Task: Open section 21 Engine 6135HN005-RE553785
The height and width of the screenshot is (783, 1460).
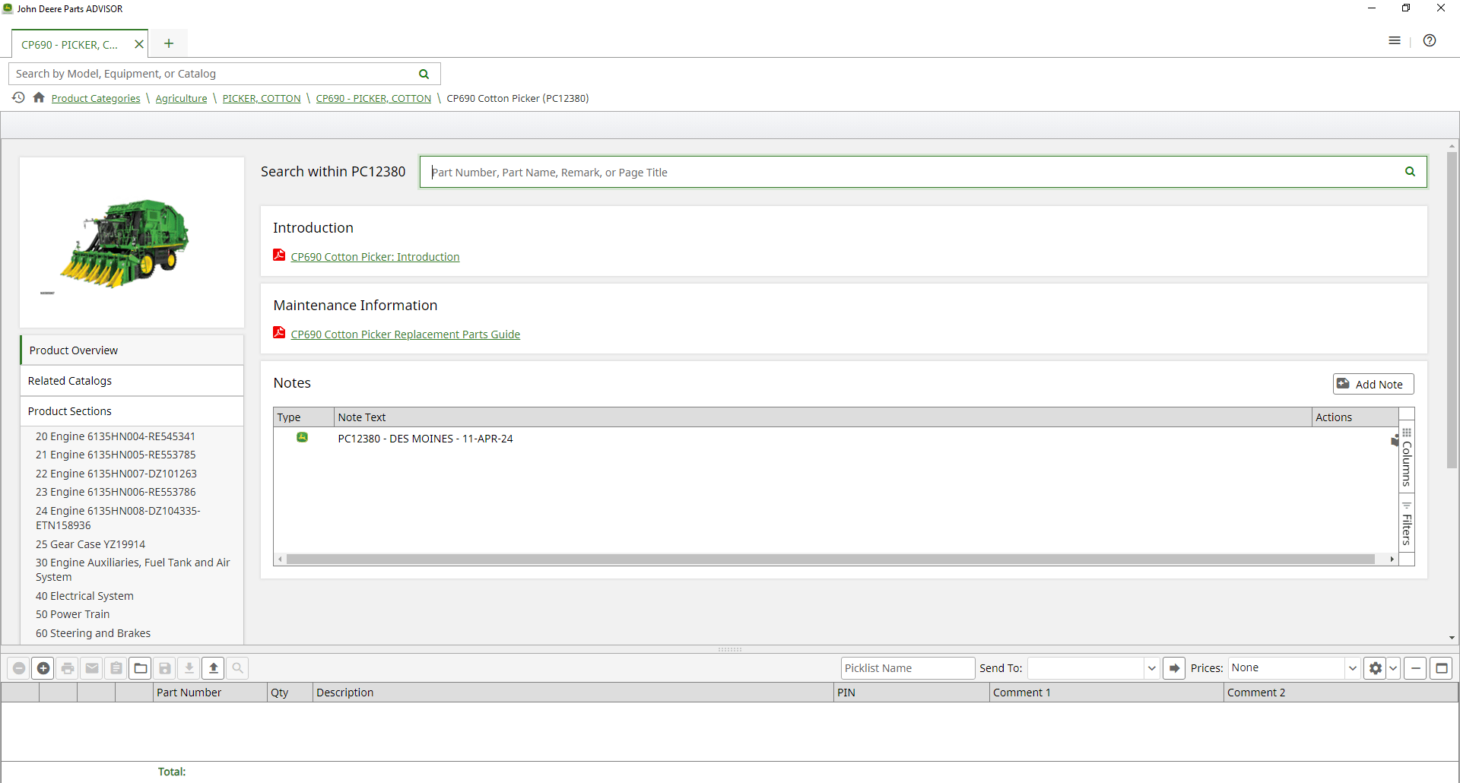Action: (x=116, y=455)
